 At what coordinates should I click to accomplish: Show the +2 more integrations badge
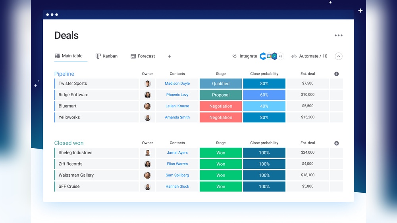tap(281, 56)
